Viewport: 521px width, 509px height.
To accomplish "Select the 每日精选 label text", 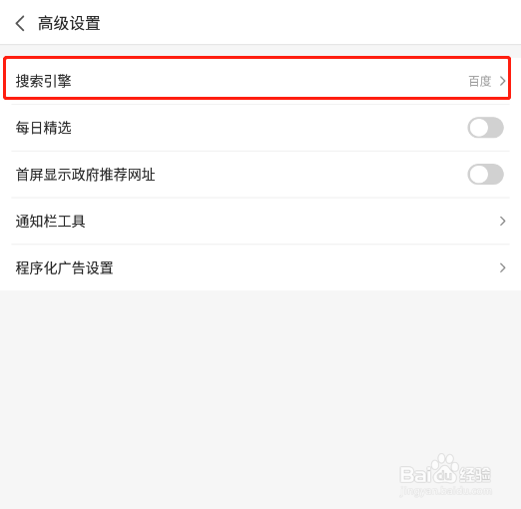I will (44, 128).
